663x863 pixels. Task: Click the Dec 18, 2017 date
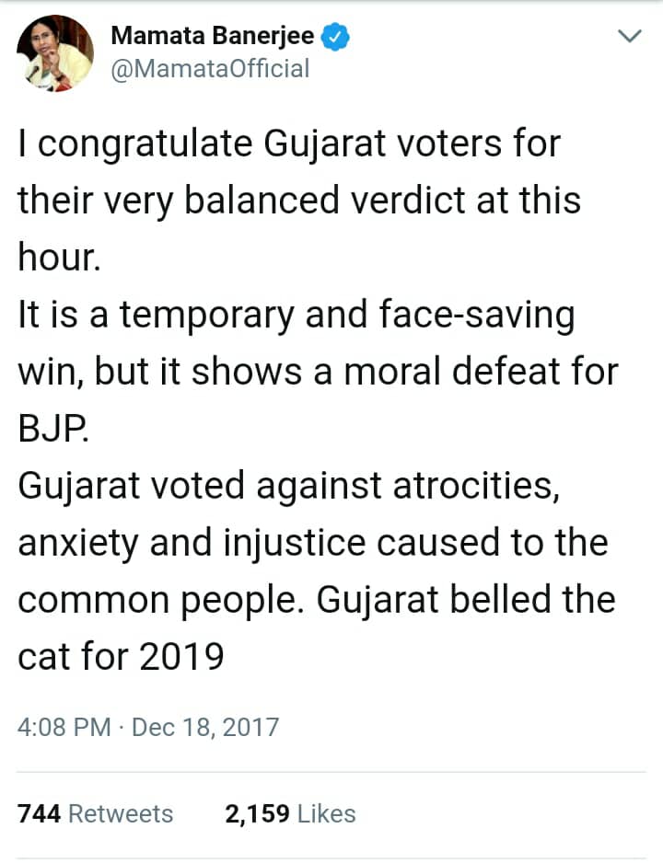(x=205, y=728)
